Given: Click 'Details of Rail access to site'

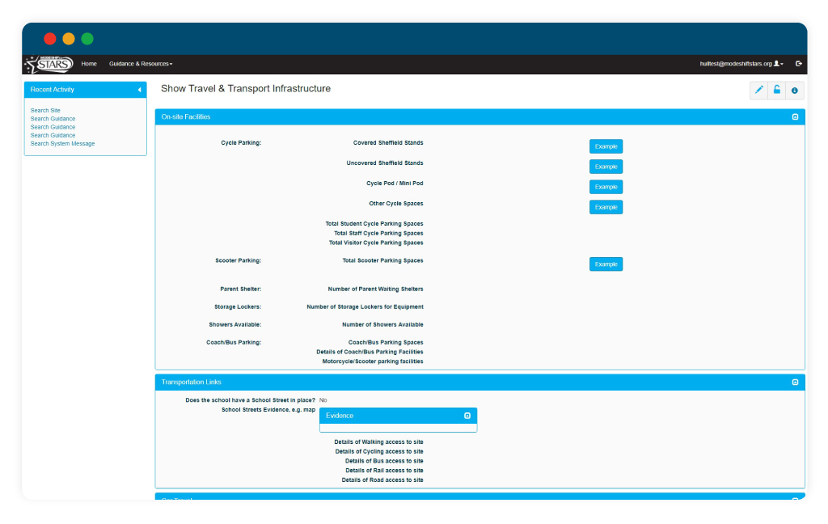Looking at the screenshot, I should point(384,471).
